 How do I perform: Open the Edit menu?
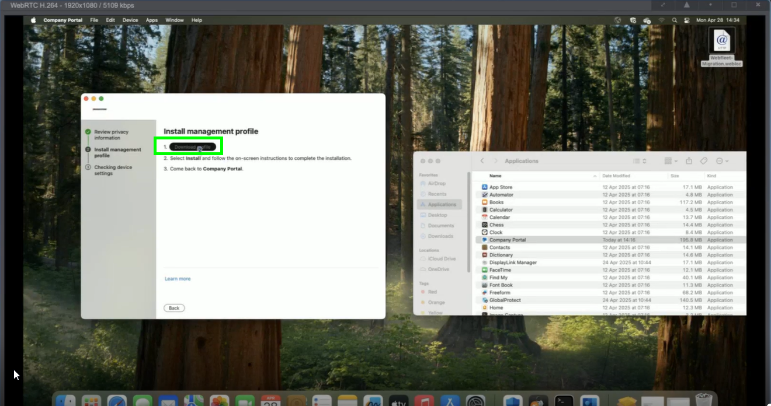click(110, 20)
